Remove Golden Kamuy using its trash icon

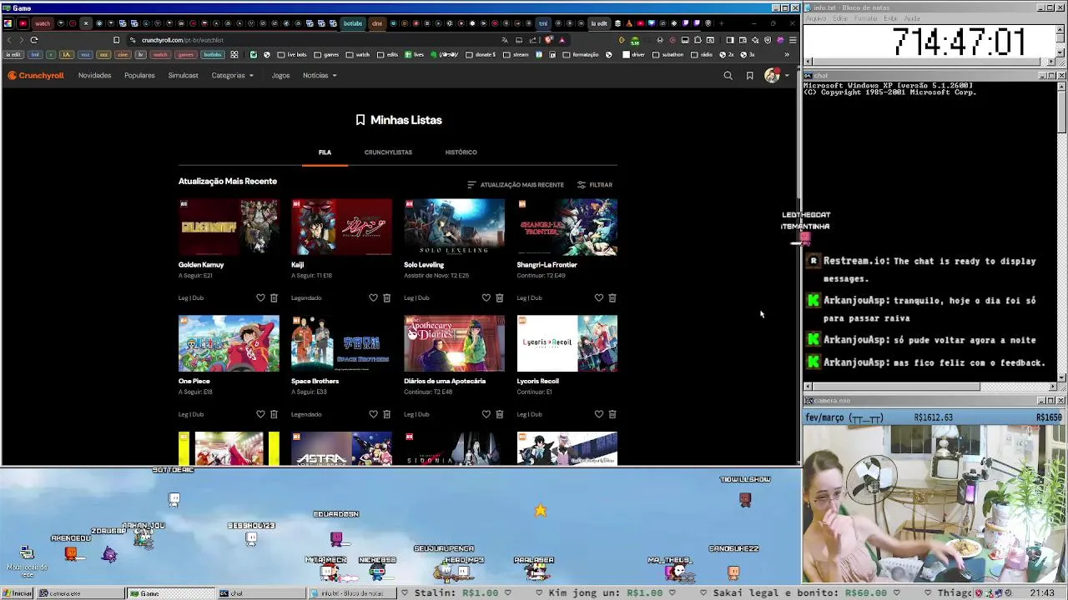(274, 297)
